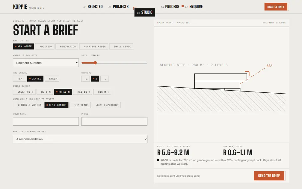Set storeys to 3
Screen dimensions: 302x189
click(x=105, y=79)
